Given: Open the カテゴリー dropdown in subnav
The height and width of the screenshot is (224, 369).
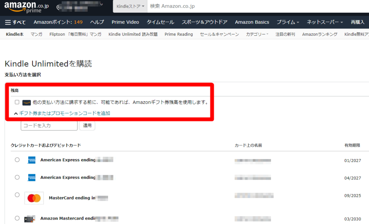Looking at the screenshot, I should 257,34.
